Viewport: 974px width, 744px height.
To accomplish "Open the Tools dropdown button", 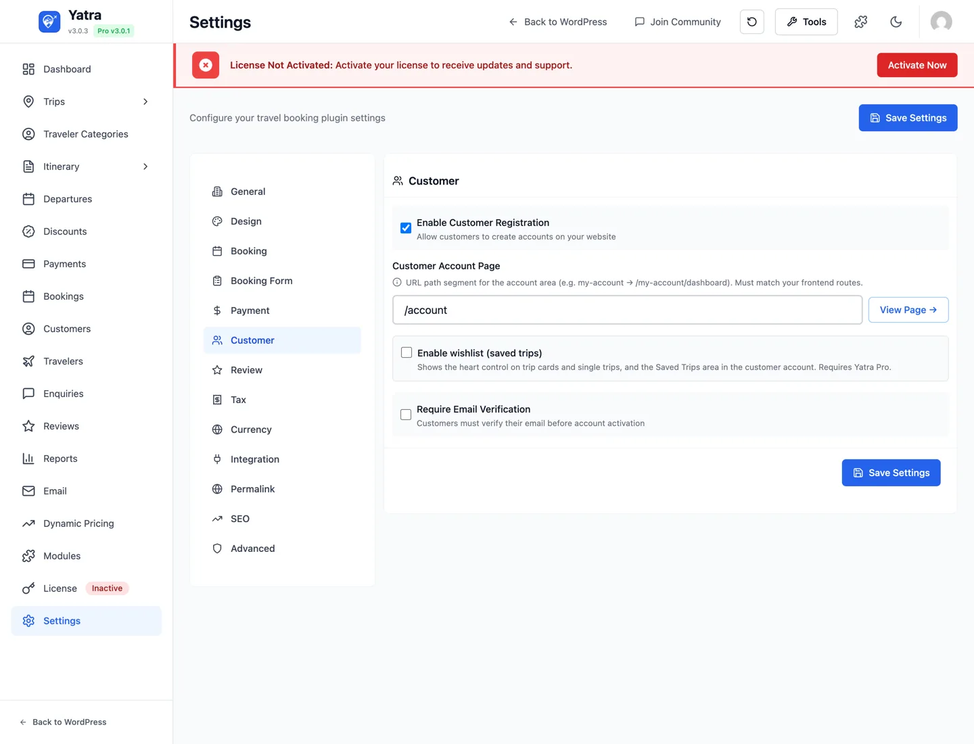I will tap(806, 22).
